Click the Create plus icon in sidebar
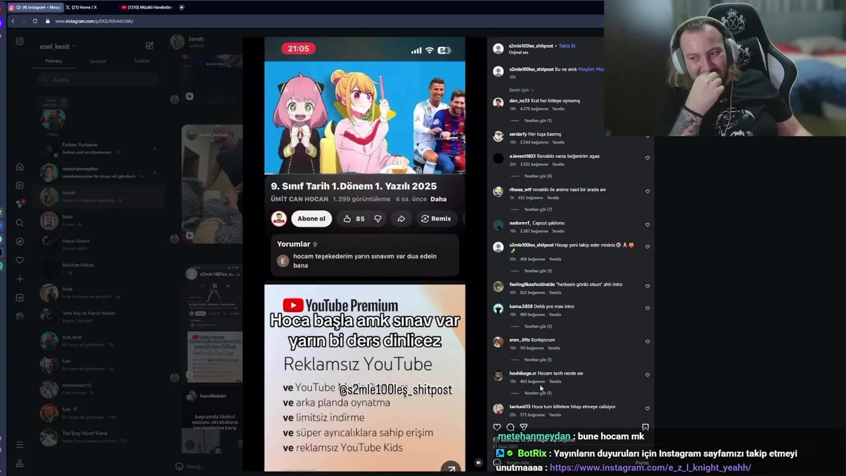The width and height of the screenshot is (846, 476). (x=20, y=279)
